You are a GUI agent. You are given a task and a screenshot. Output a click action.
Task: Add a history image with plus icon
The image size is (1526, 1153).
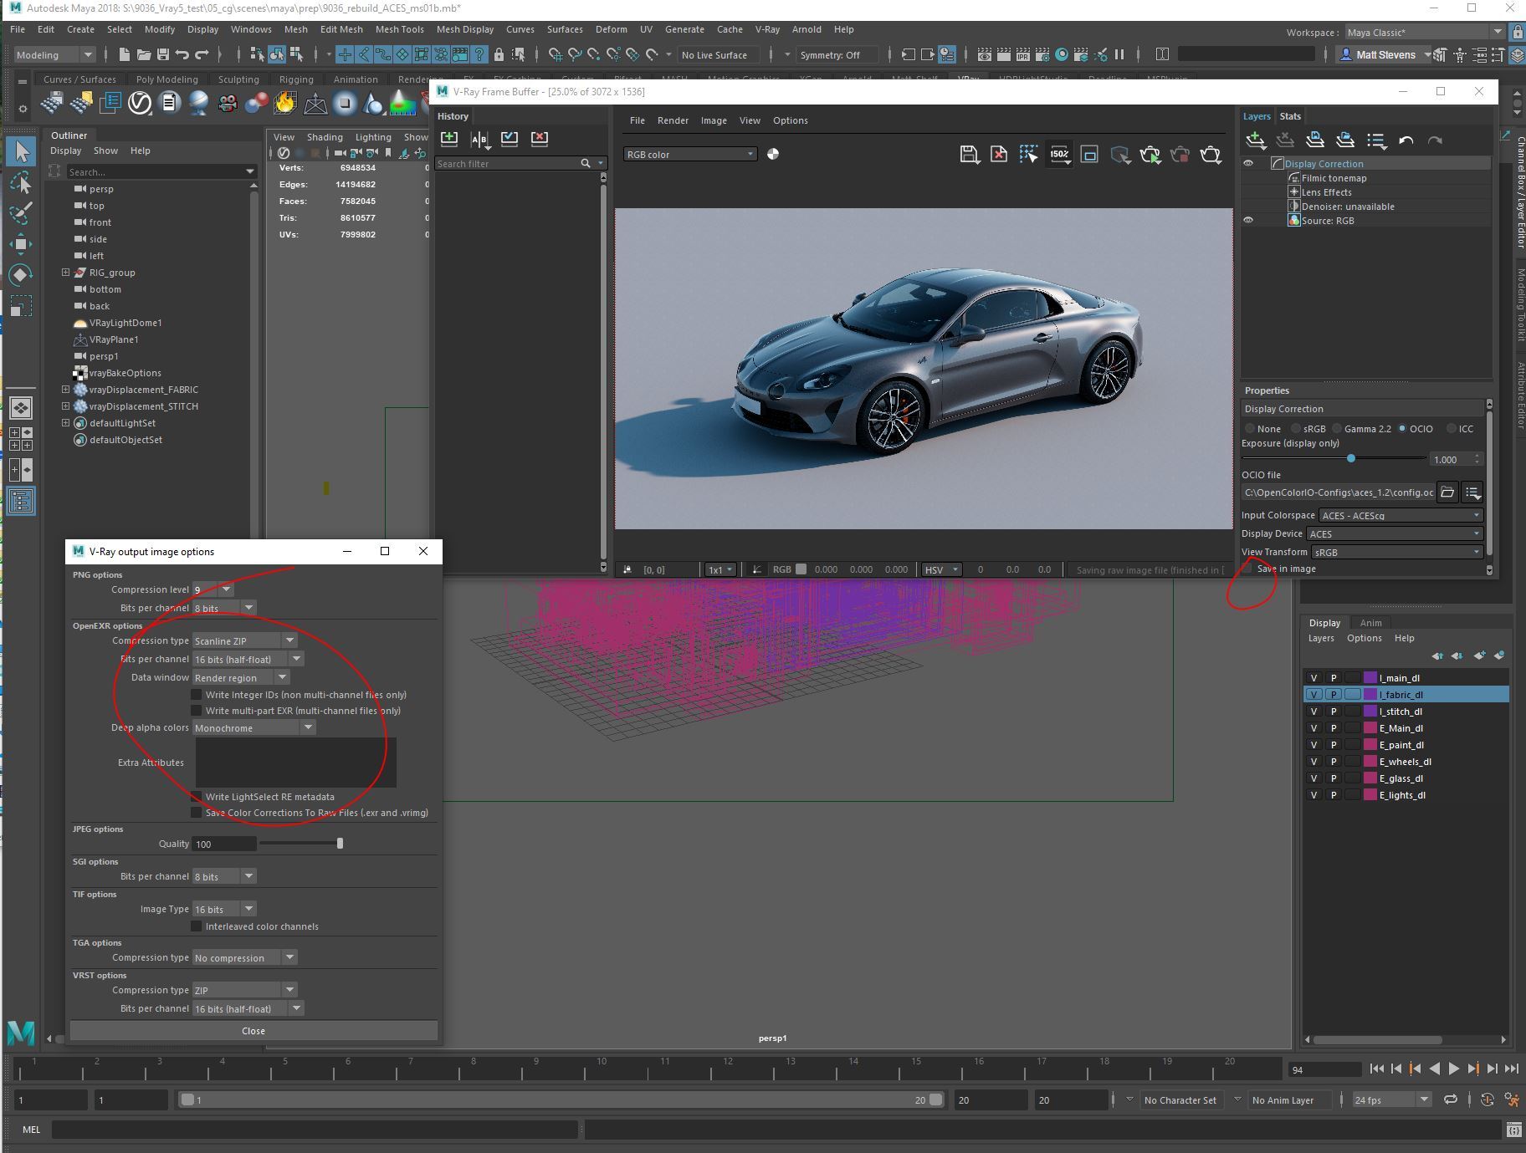[449, 138]
